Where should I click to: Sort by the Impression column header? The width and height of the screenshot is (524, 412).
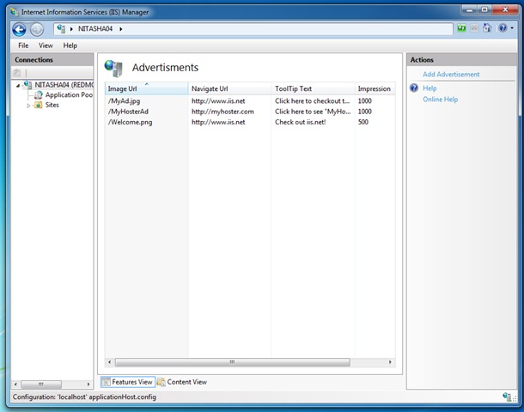pyautogui.click(x=375, y=88)
